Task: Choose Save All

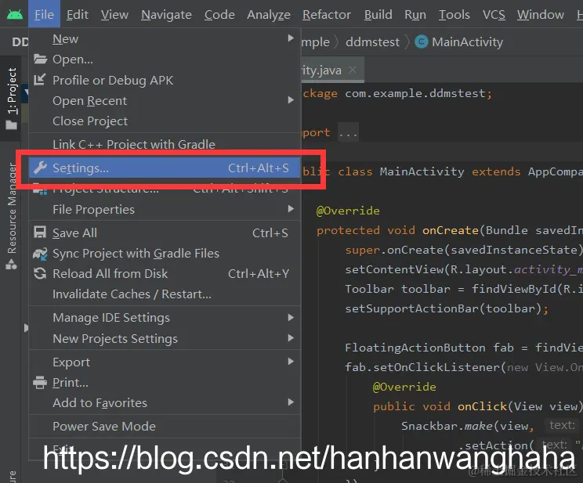Action: pyautogui.click(x=165, y=232)
